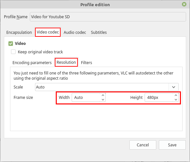Increase the Width value with up arrow
The width and height of the screenshot is (190, 162).
click(103, 95)
